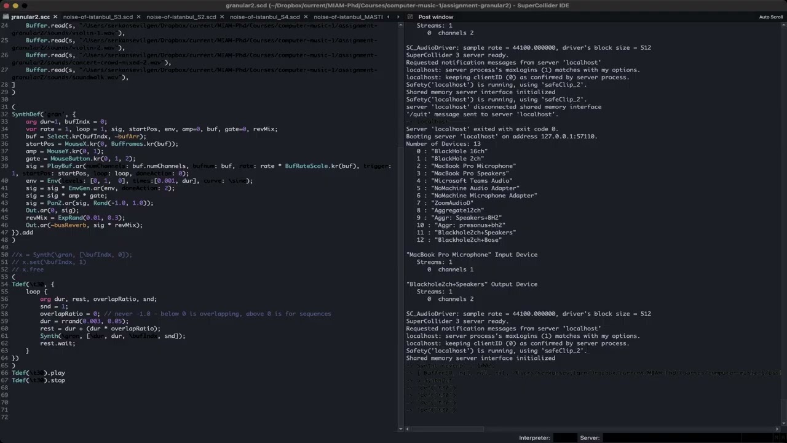
Task: Click the 'buf = Select.kr' line
Action: point(86,137)
